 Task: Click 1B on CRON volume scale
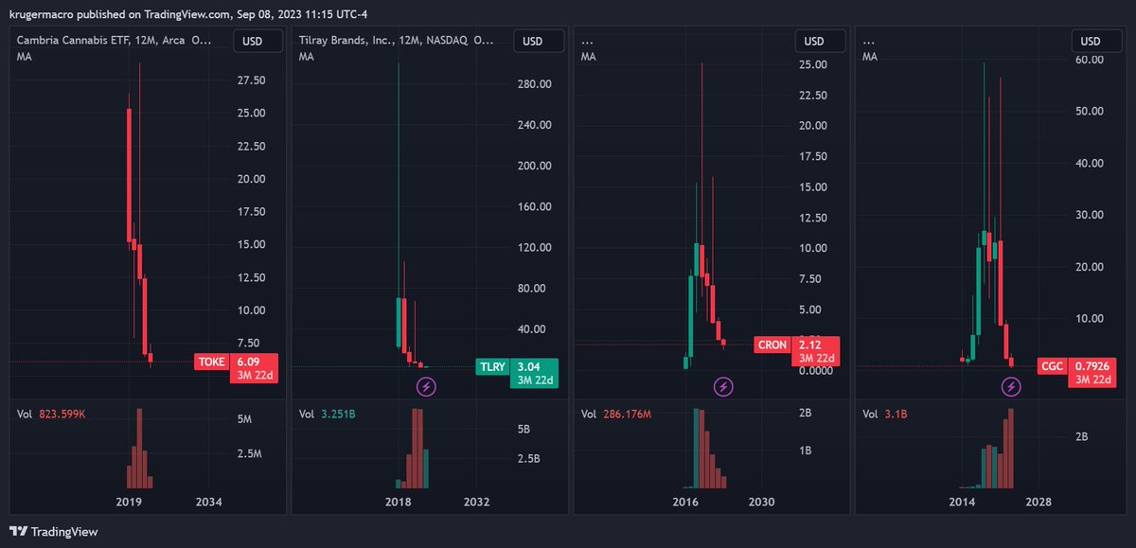pyautogui.click(x=805, y=451)
